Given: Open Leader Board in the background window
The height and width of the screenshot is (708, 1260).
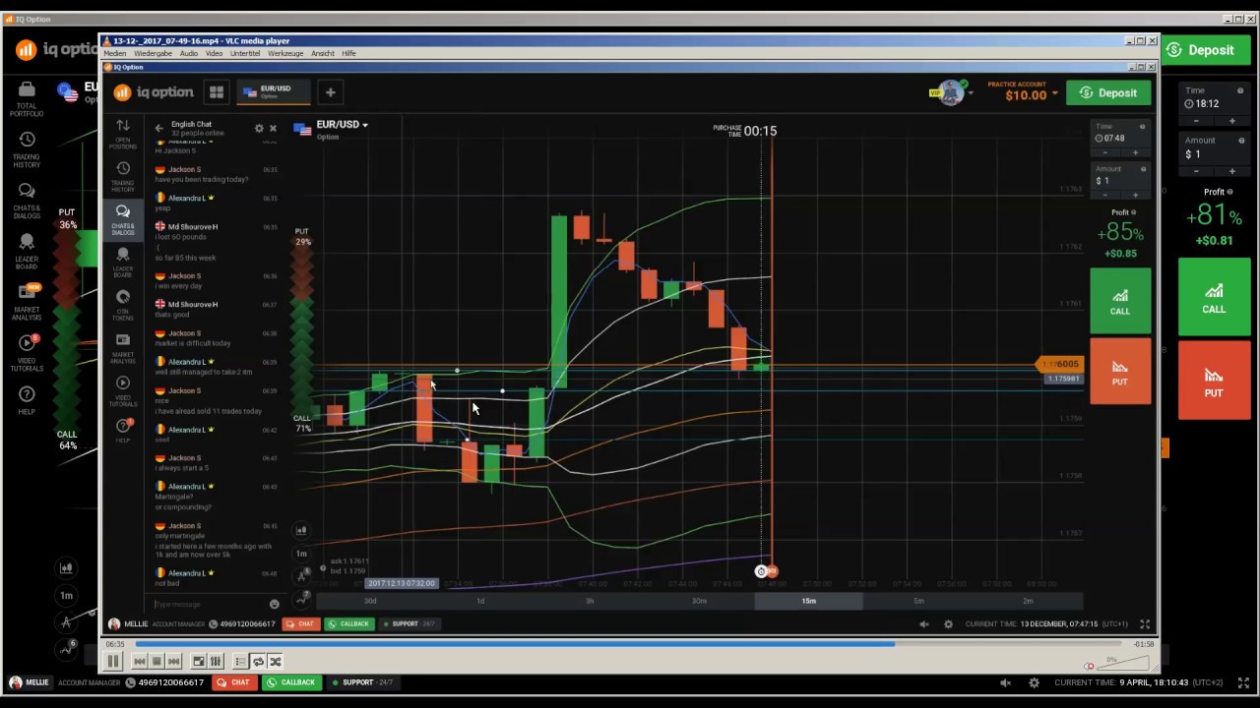Looking at the screenshot, I should [x=27, y=250].
